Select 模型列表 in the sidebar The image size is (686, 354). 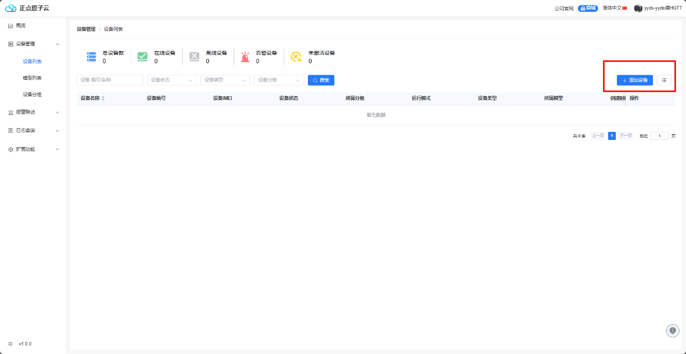point(32,78)
